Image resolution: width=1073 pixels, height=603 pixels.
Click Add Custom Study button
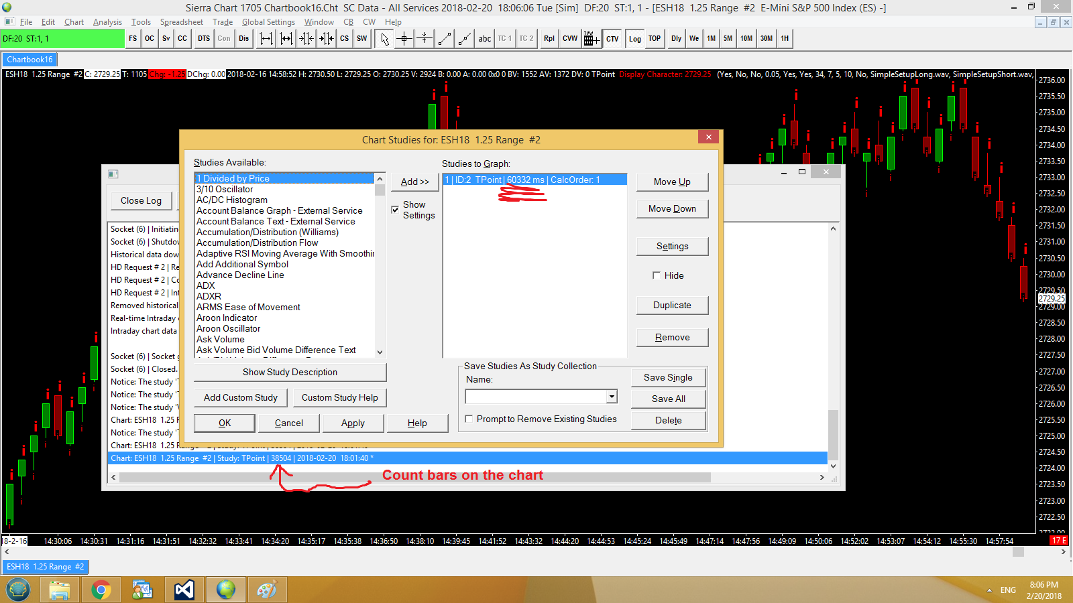click(241, 397)
